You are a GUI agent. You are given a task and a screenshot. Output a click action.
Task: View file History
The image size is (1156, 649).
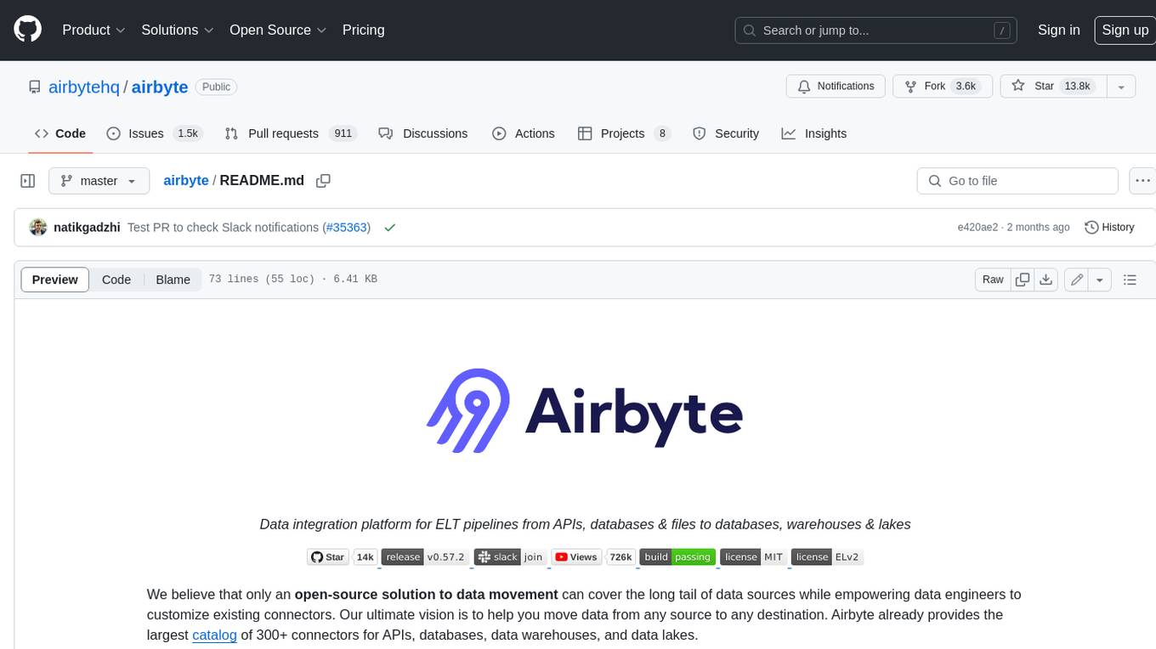pos(1109,228)
